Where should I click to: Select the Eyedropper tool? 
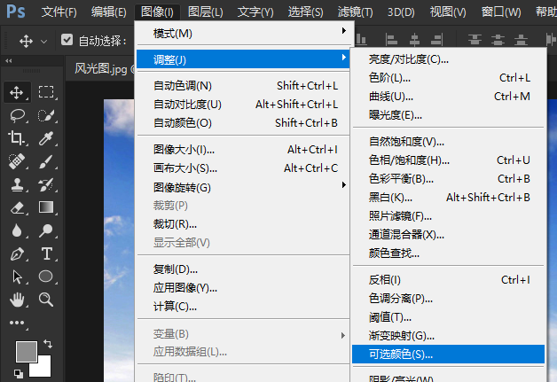[46, 138]
